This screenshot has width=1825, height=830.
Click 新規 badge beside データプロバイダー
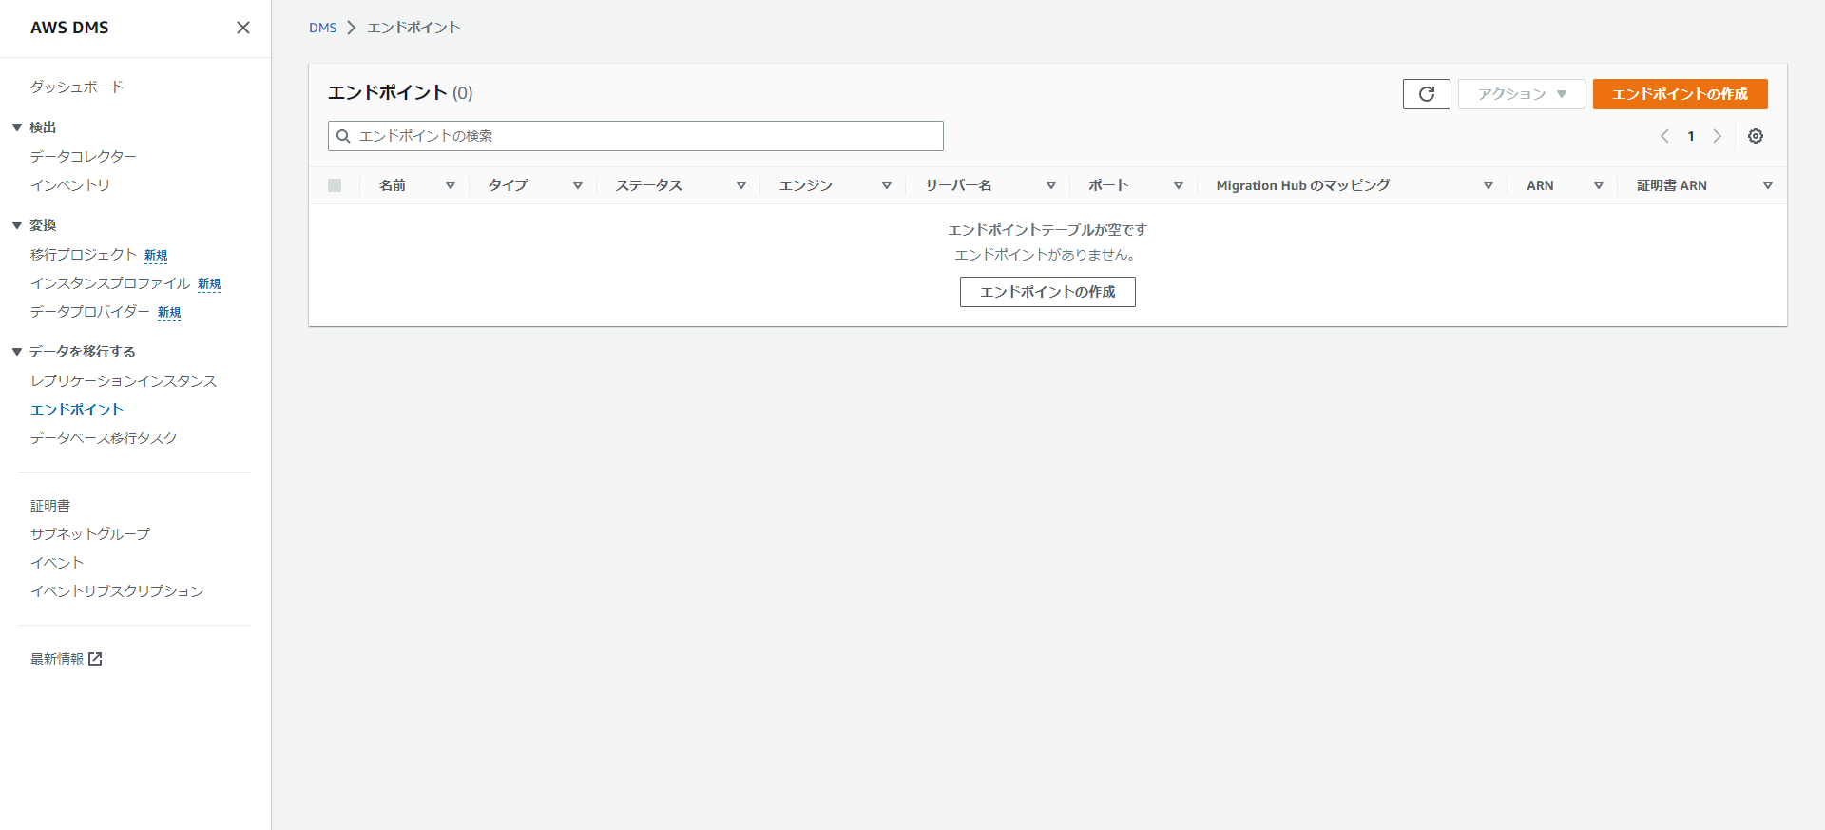pyautogui.click(x=169, y=313)
